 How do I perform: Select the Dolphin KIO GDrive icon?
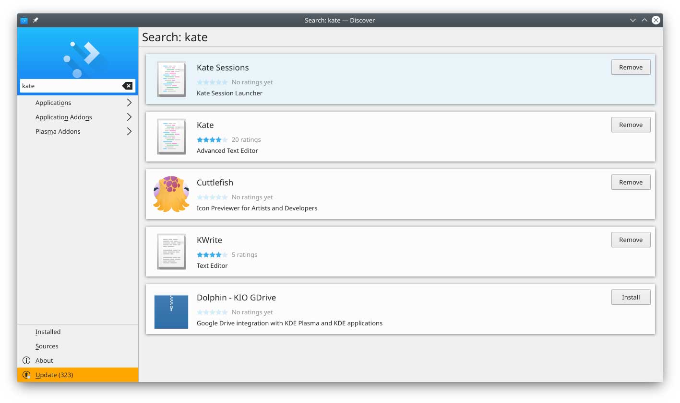pos(171,311)
